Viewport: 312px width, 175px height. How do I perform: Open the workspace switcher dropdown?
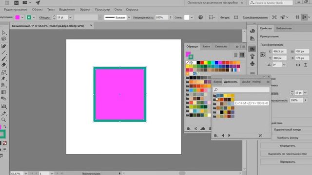[x=242, y=3]
